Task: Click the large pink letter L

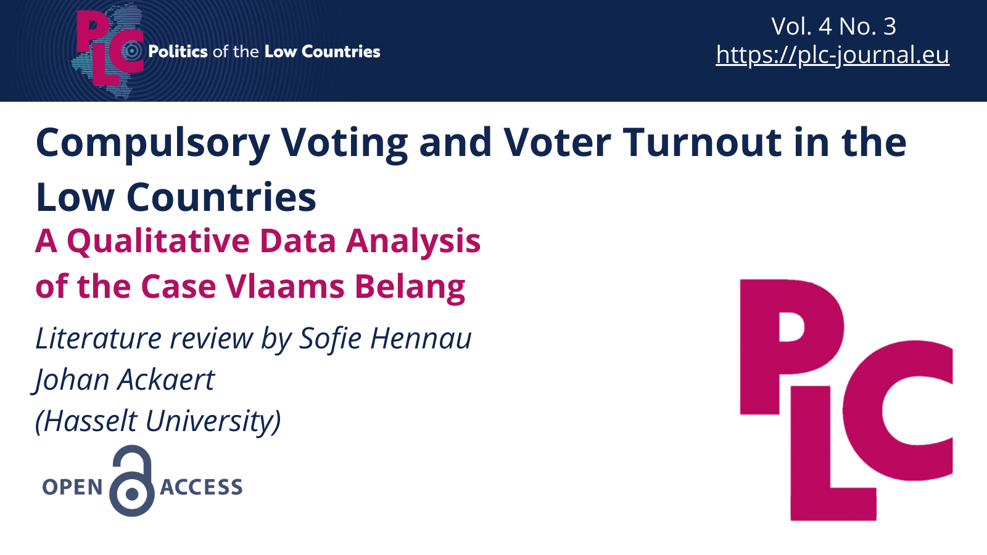Action: pyautogui.click(x=827, y=469)
